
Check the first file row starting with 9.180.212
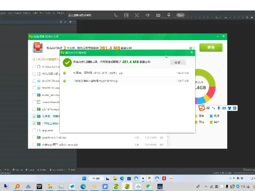34,66
